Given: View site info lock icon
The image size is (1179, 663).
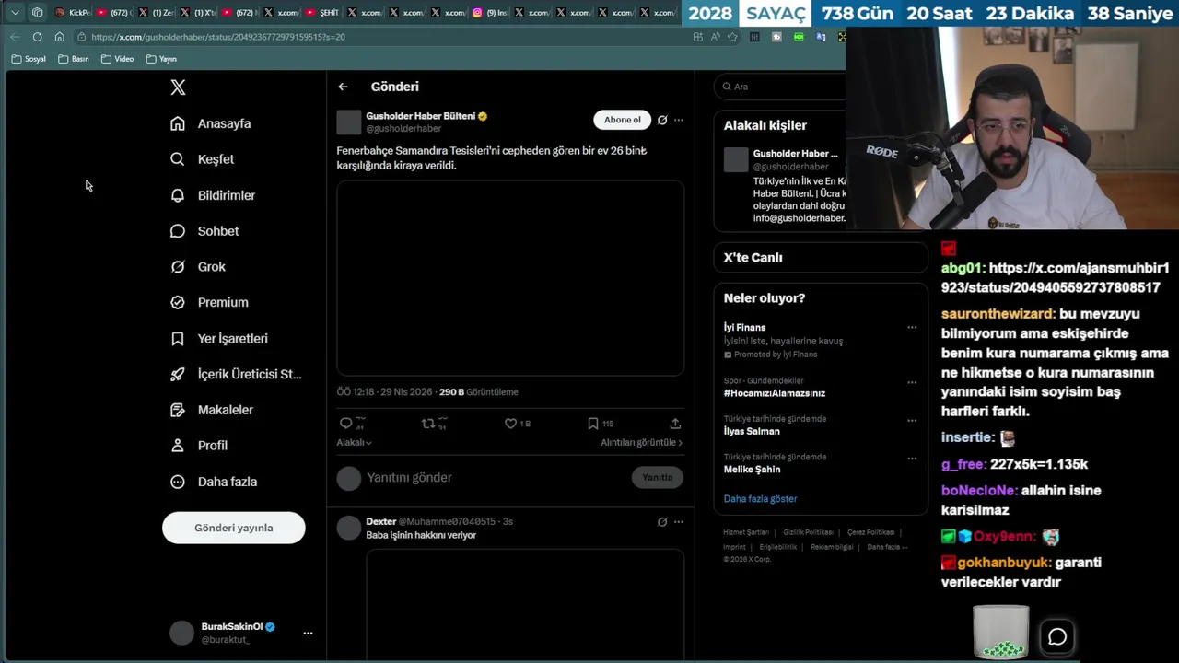Looking at the screenshot, I should pos(82,37).
